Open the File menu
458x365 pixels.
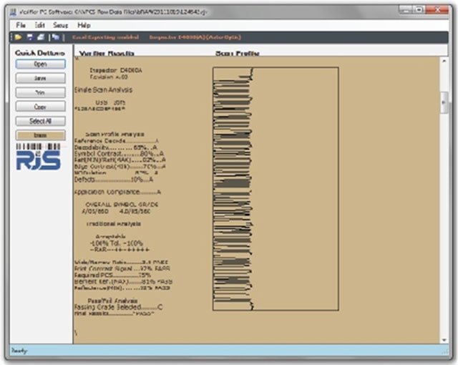pos(21,25)
